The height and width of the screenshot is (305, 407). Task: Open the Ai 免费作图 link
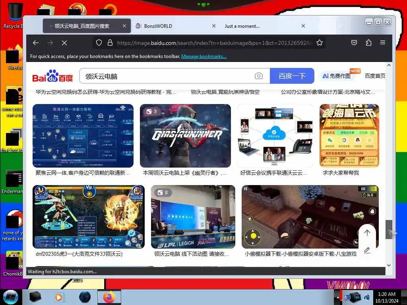[336, 76]
